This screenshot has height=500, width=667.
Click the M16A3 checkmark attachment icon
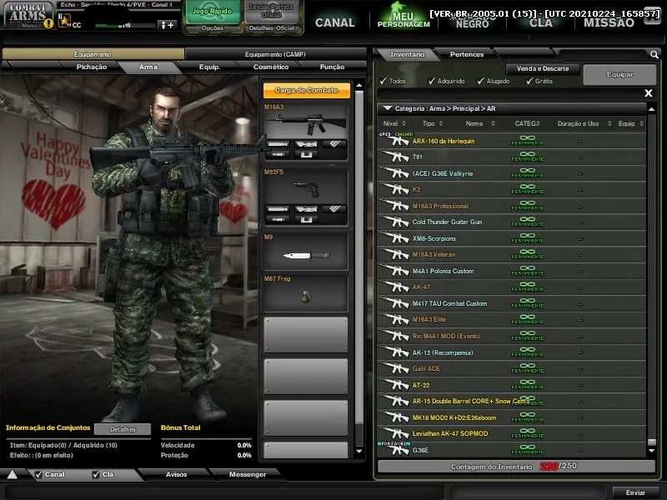coord(334,144)
